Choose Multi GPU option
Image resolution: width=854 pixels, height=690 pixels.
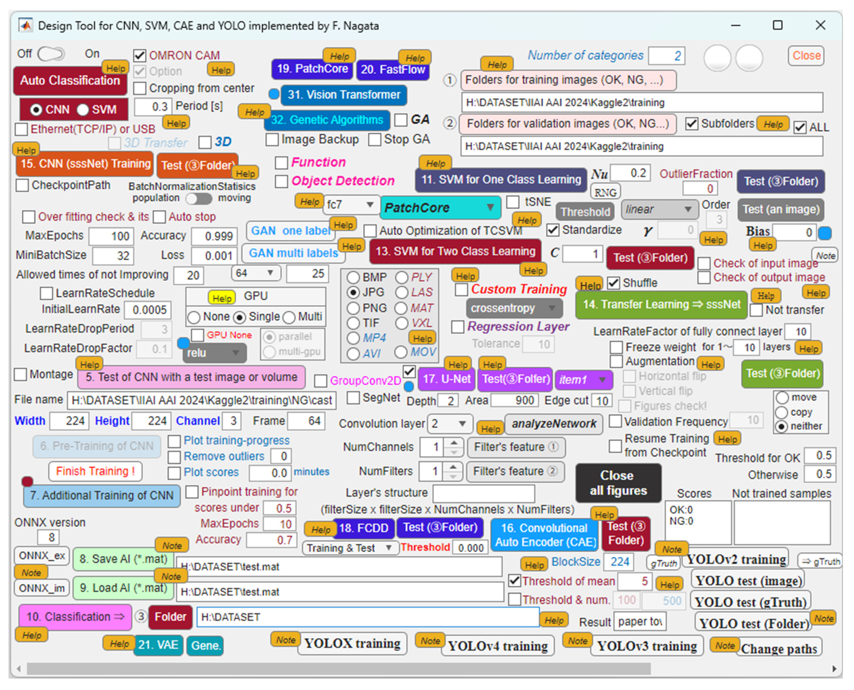point(289,317)
